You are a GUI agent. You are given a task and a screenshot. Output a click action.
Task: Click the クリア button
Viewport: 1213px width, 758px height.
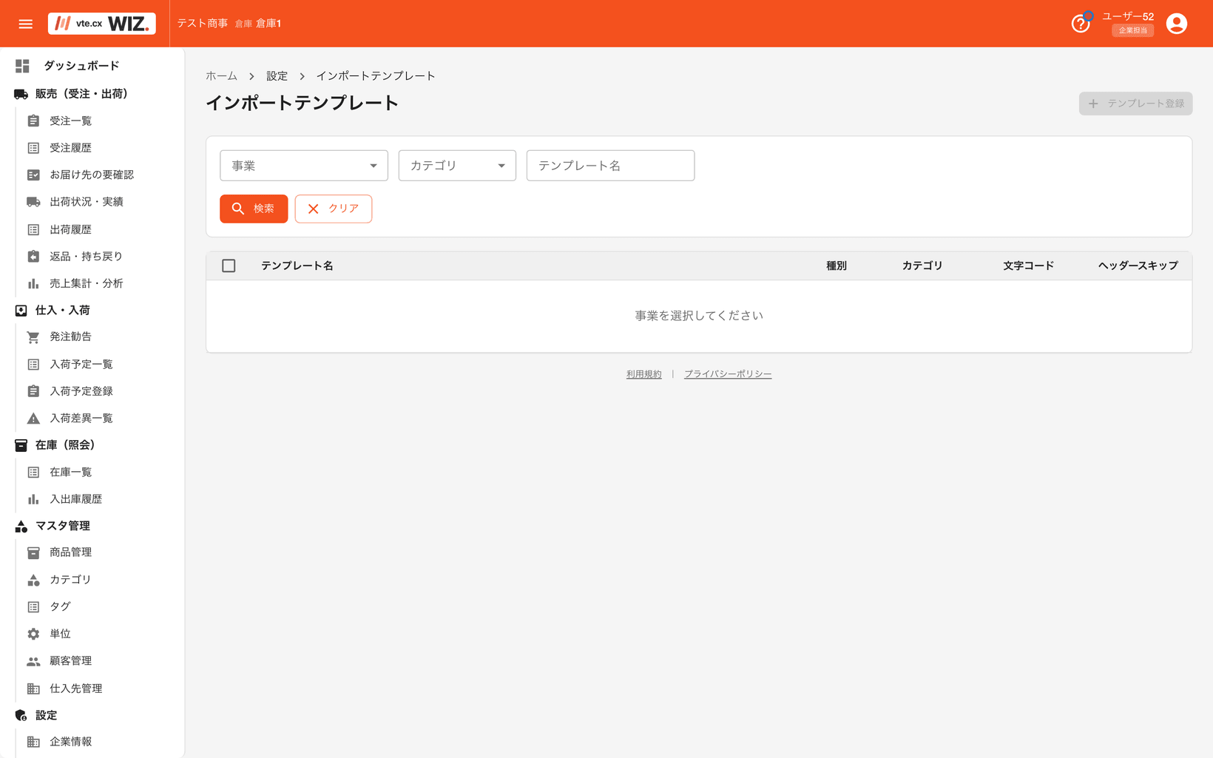point(334,209)
